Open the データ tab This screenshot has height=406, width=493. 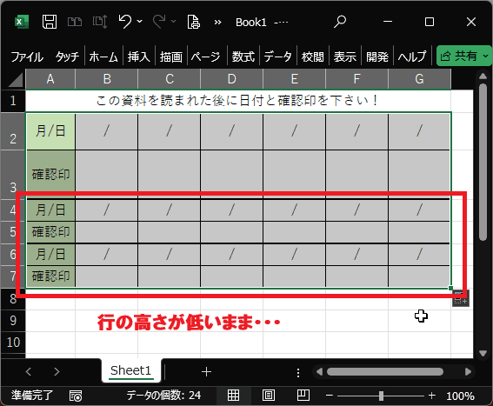pyautogui.click(x=277, y=57)
